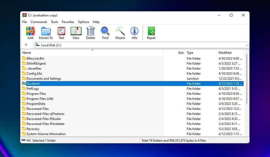Go up one folder level arrow
This screenshot has height=157, width=270.
[x=26, y=45]
